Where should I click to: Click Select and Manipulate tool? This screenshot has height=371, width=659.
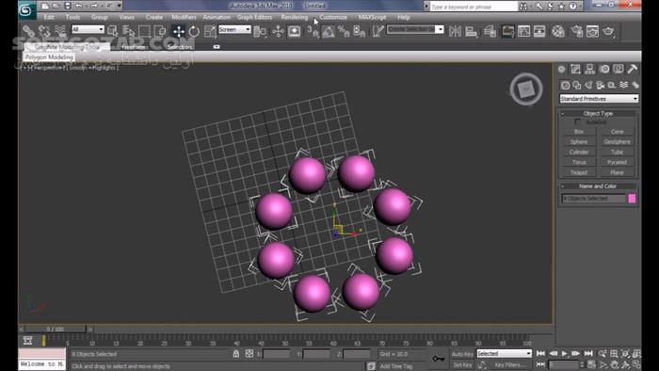coord(278,31)
